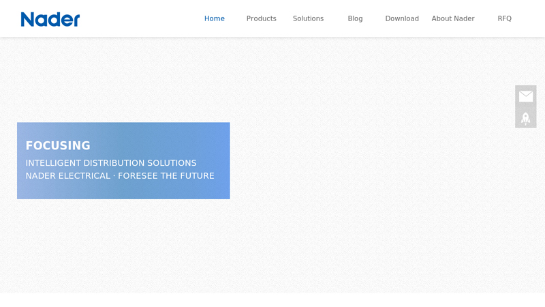545x307 pixels.
Task: Expand the Solutions menu
Action: (x=308, y=18)
